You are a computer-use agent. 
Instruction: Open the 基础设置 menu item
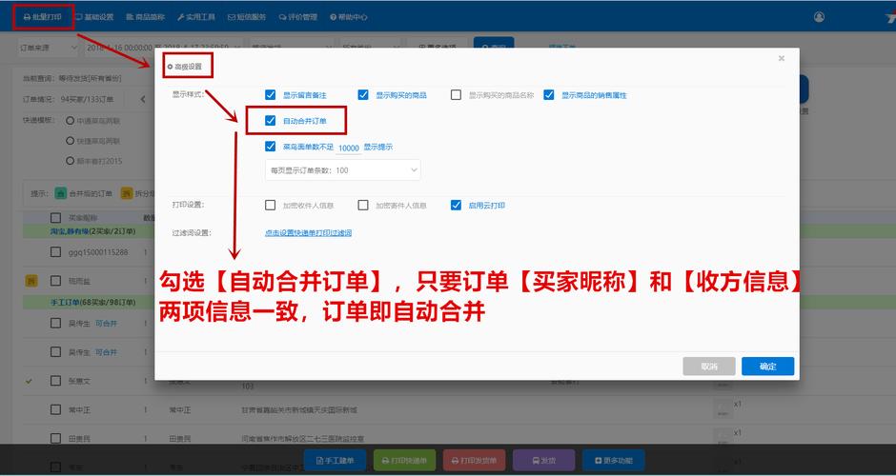point(94,17)
